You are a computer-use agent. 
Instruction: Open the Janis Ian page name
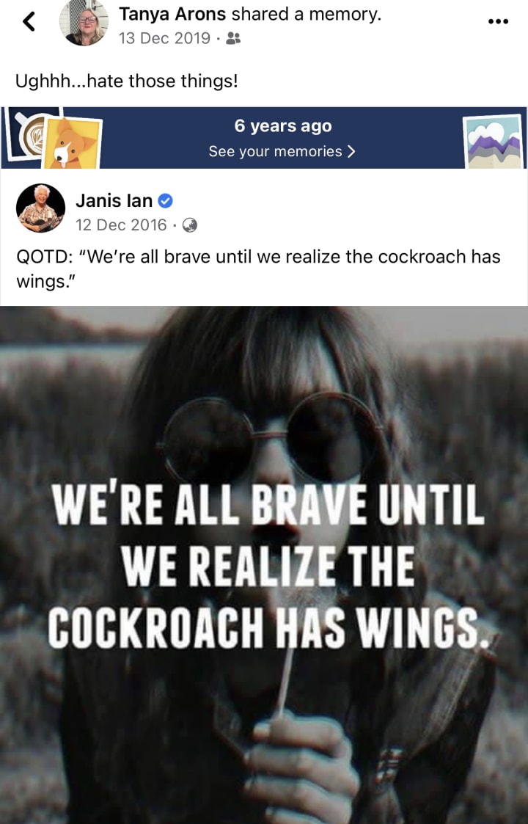point(114,200)
